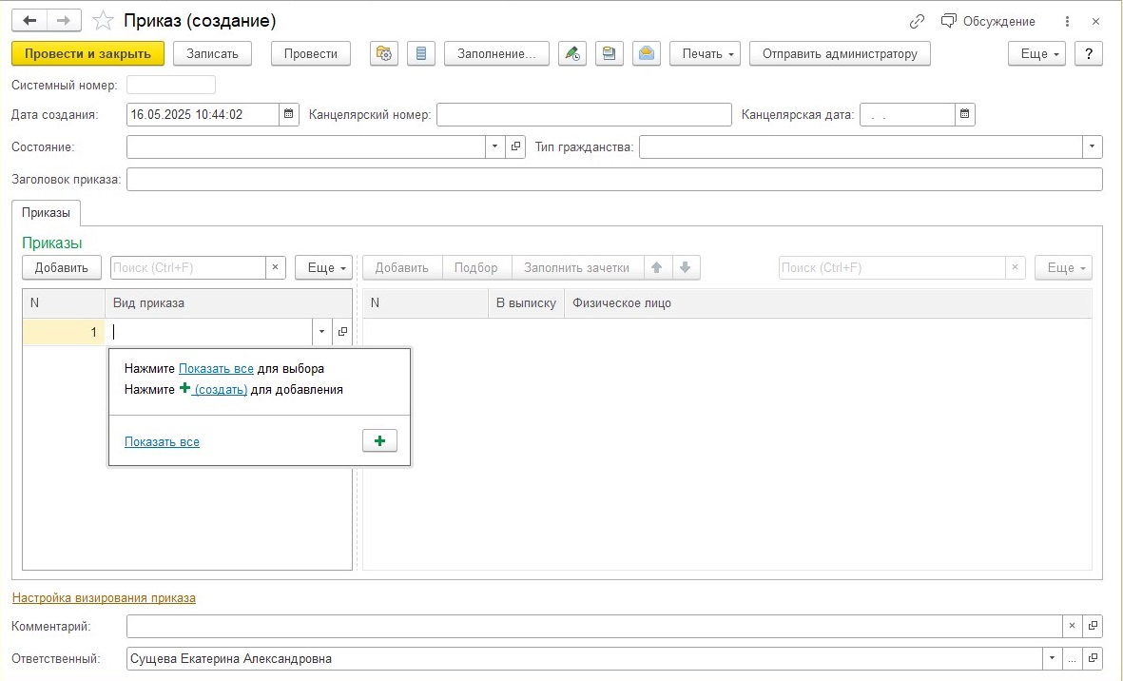The image size is (1123, 681).
Task: Click the Канцелярский номер field
Action: (x=585, y=114)
